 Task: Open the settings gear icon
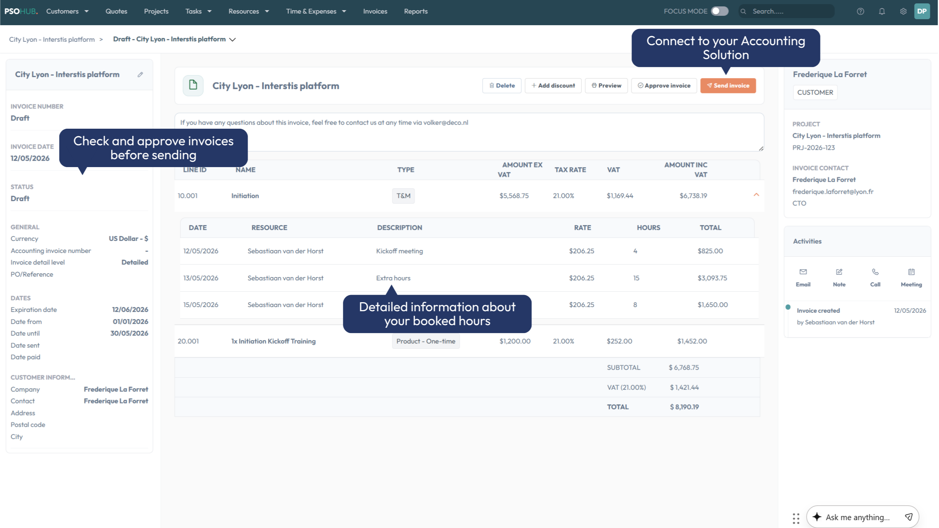[903, 11]
